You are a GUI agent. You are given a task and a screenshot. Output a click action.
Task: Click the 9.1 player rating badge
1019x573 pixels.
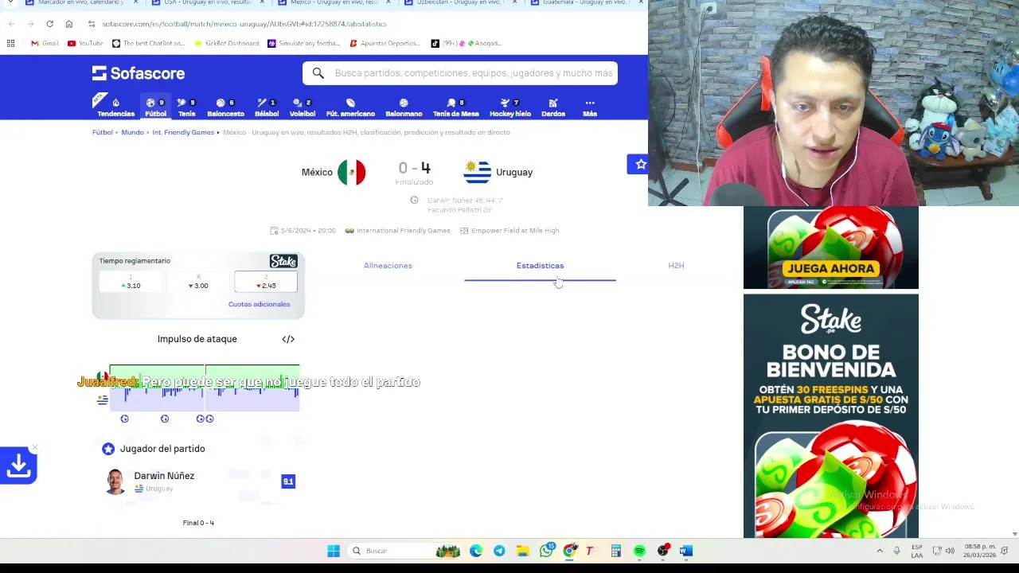(288, 481)
